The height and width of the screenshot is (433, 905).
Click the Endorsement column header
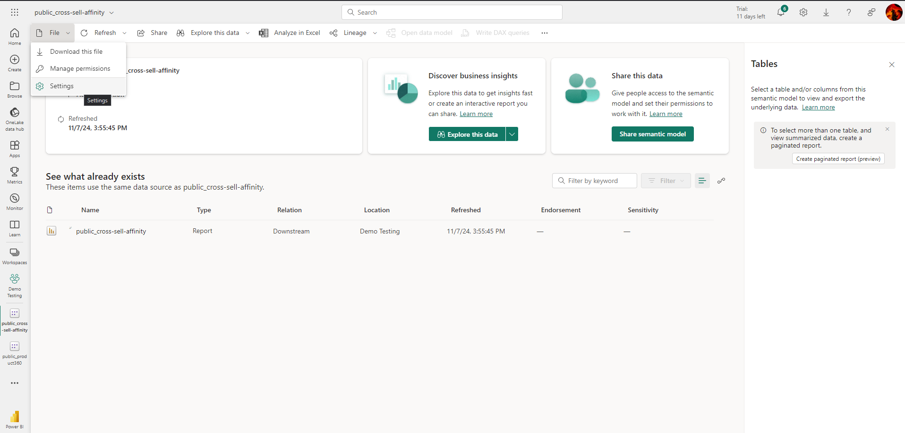561,210
